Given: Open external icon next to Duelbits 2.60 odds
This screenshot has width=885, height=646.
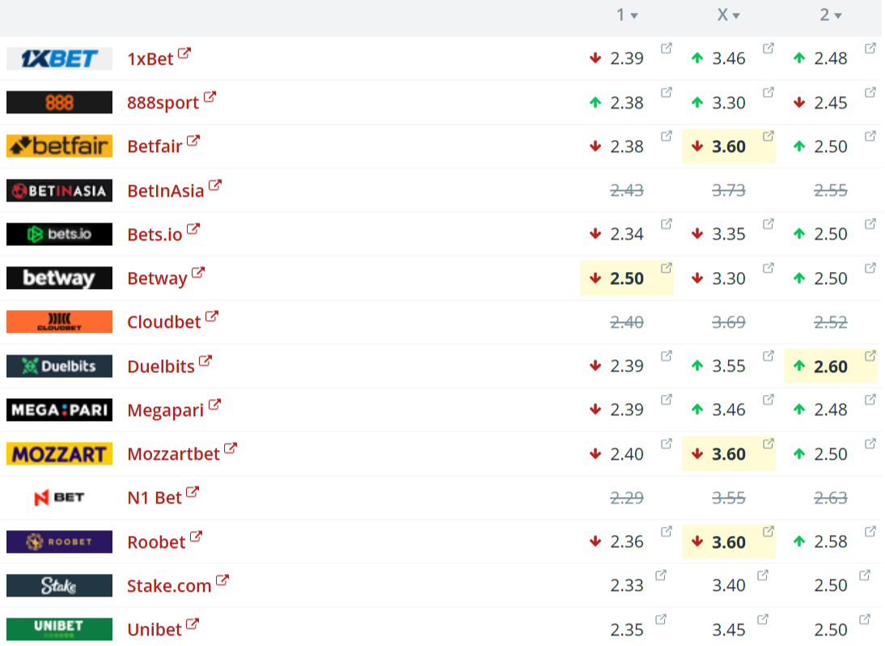Looking at the screenshot, I should [x=870, y=356].
